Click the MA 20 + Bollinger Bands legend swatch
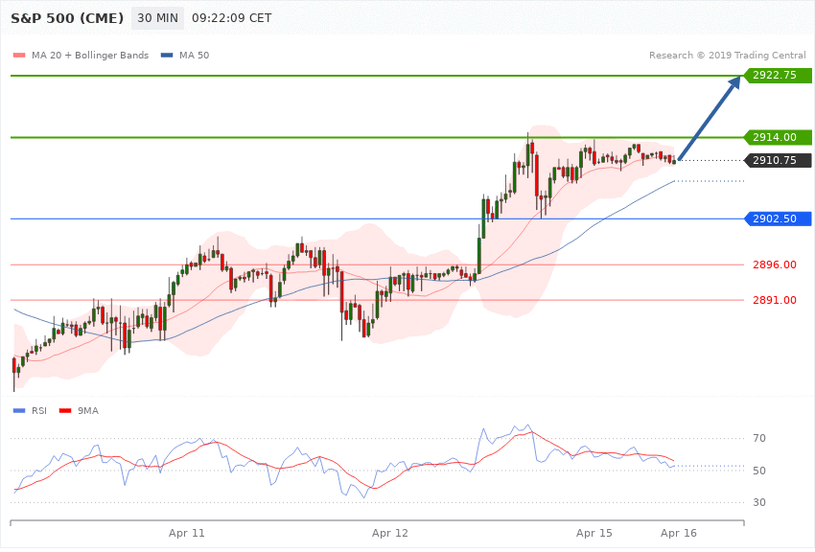The width and height of the screenshot is (815, 552). [19, 55]
